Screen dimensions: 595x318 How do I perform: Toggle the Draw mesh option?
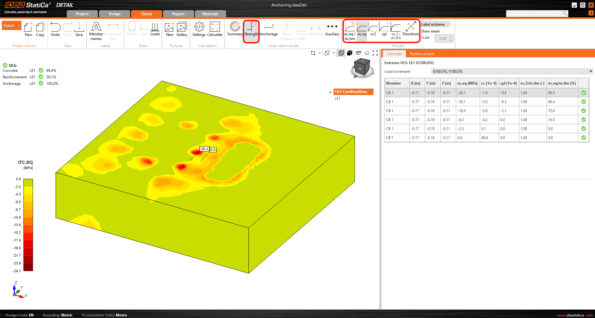430,31
